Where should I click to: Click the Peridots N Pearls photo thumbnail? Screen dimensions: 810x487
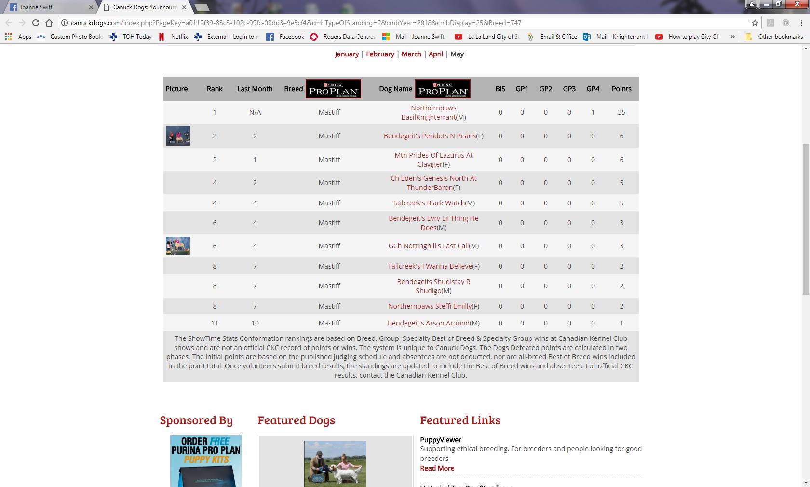178,136
